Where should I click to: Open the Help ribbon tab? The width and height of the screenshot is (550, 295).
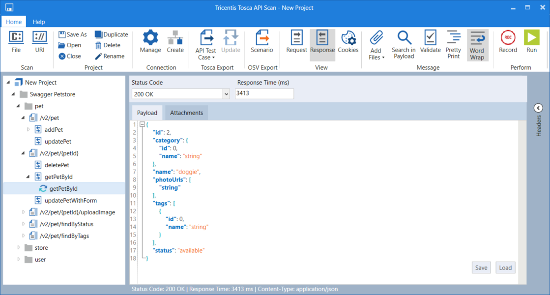[39, 22]
